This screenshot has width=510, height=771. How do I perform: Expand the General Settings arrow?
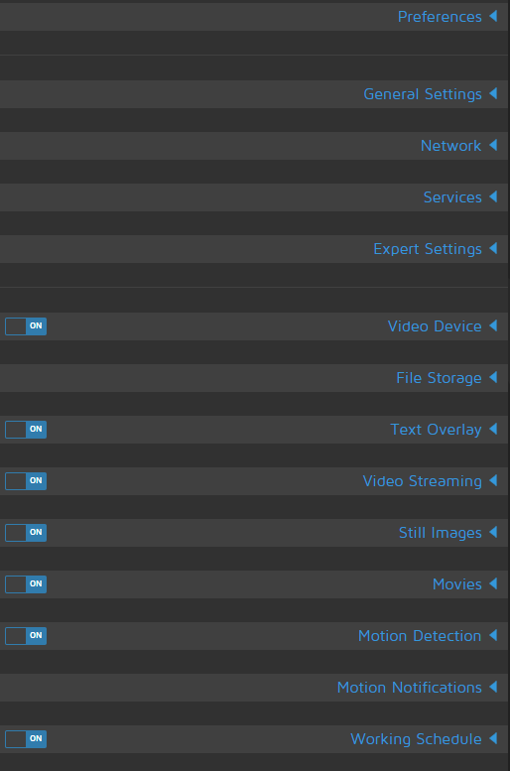click(x=493, y=93)
